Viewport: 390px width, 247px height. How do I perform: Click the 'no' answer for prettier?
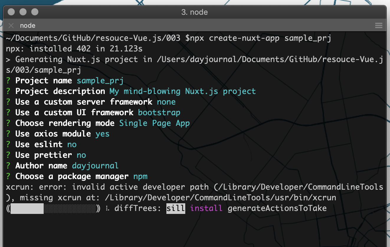tap(81, 155)
